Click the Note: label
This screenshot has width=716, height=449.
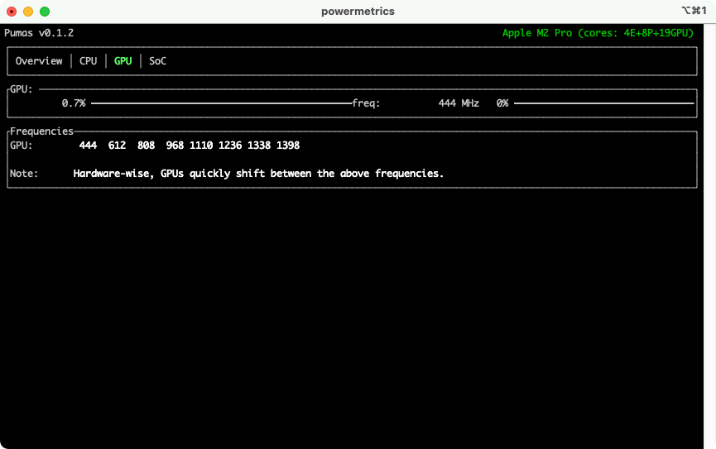coord(24,174)
